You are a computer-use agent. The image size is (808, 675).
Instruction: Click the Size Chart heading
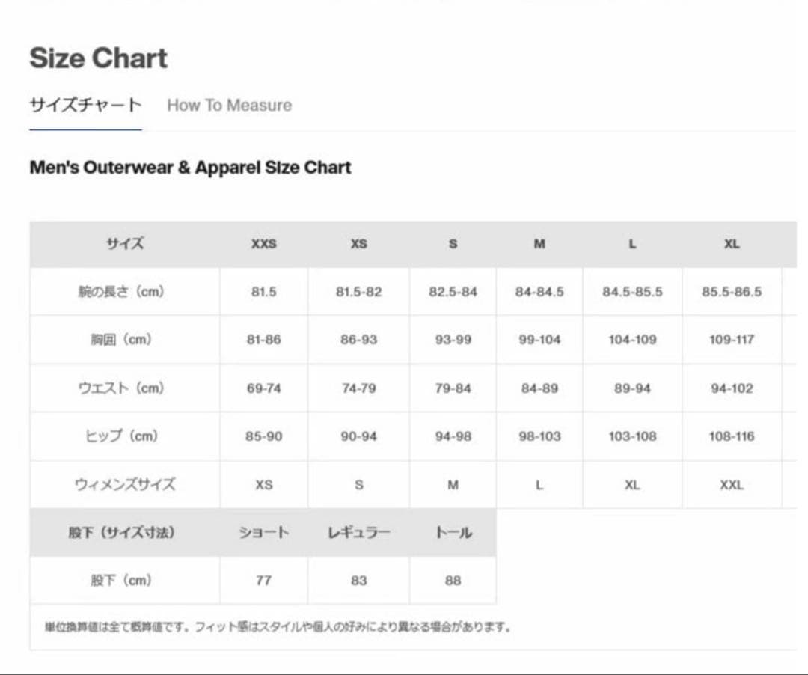point(98,58)
